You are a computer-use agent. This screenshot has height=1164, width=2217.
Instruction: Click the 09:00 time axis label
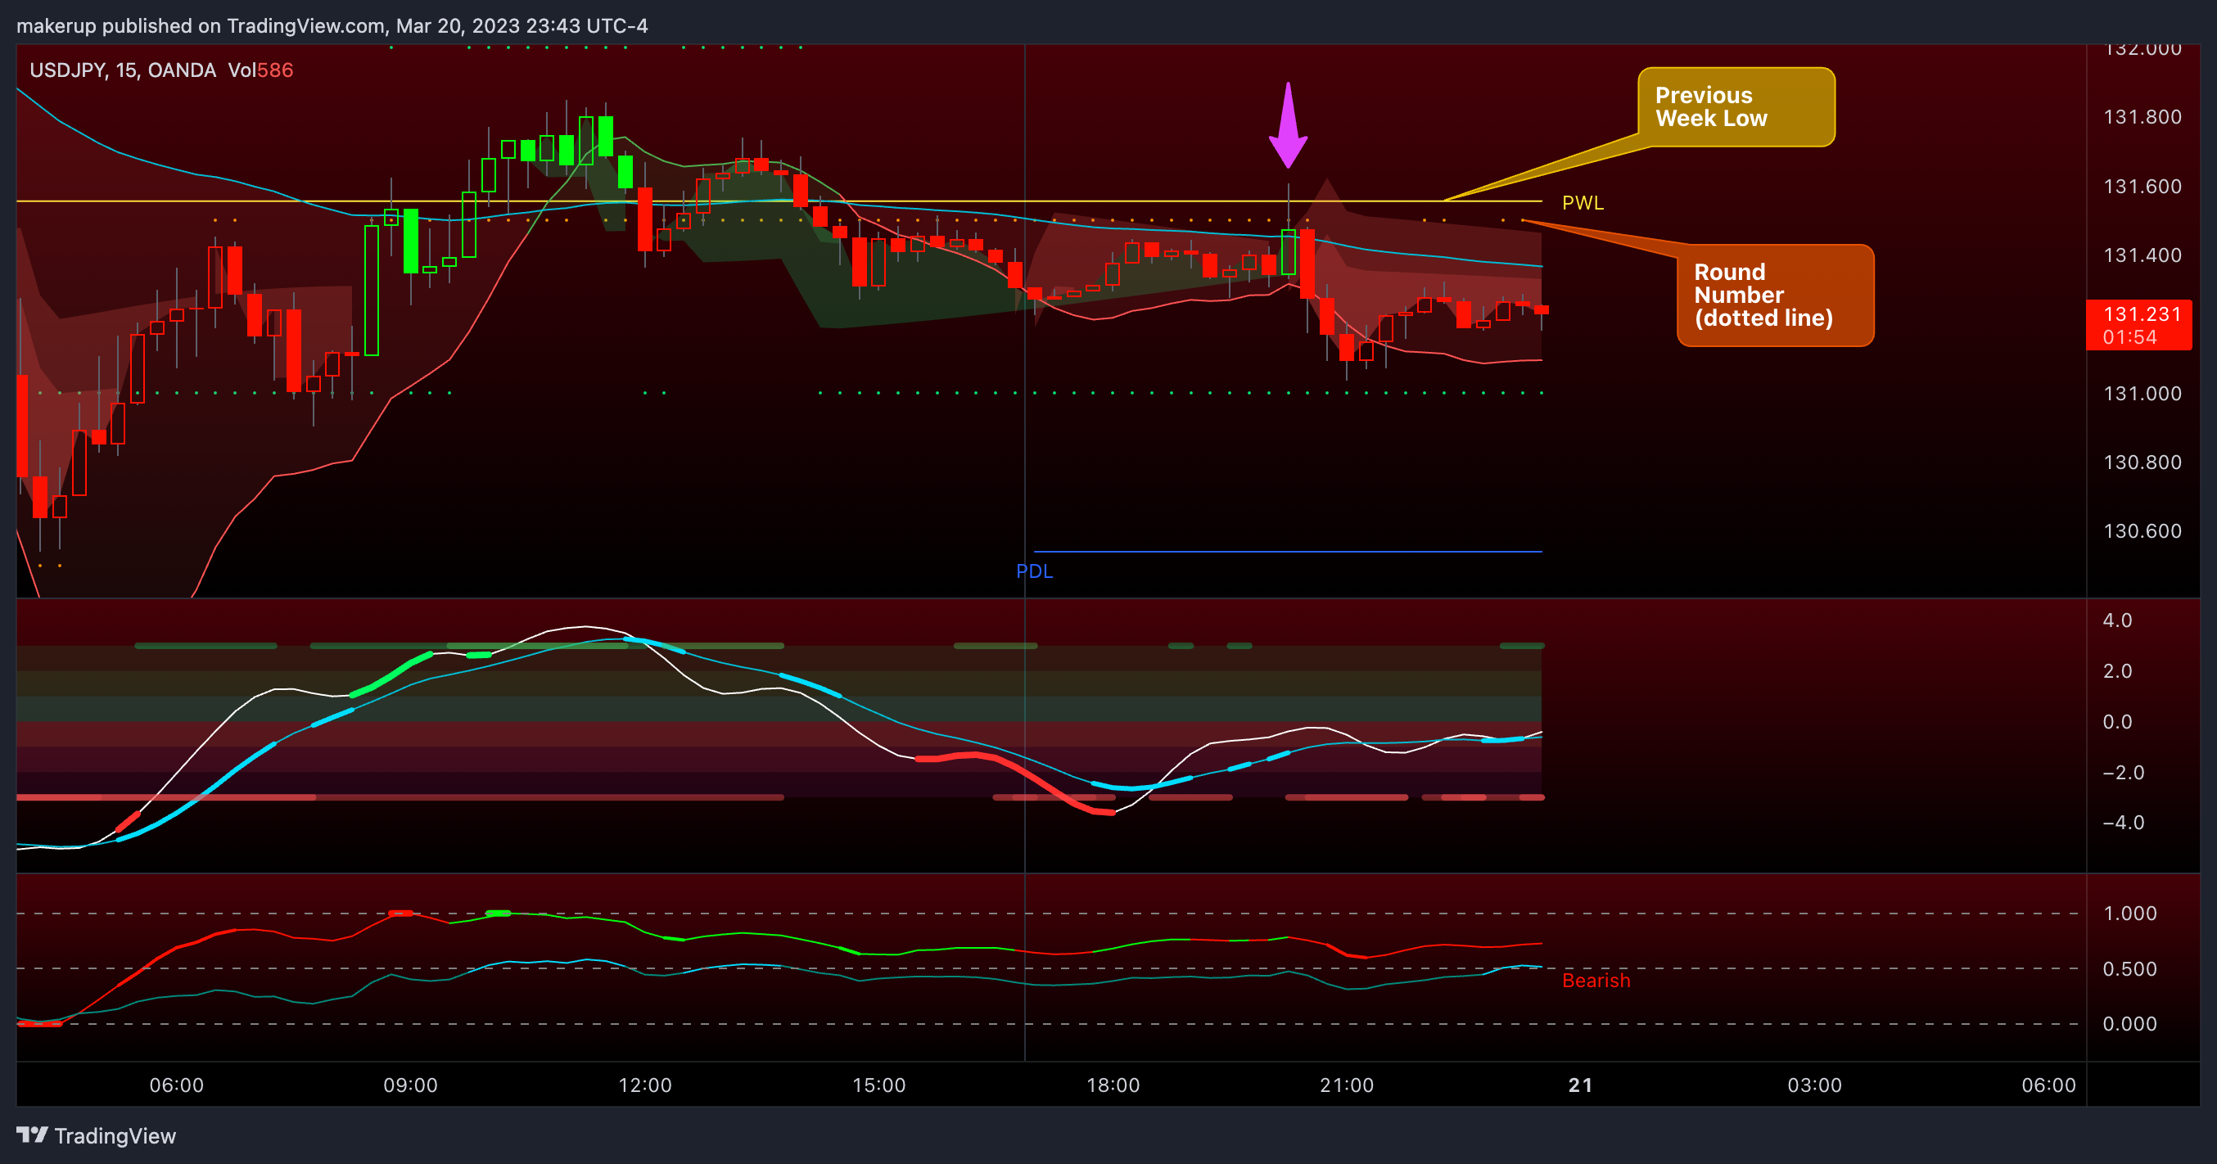pos(410,1085)
